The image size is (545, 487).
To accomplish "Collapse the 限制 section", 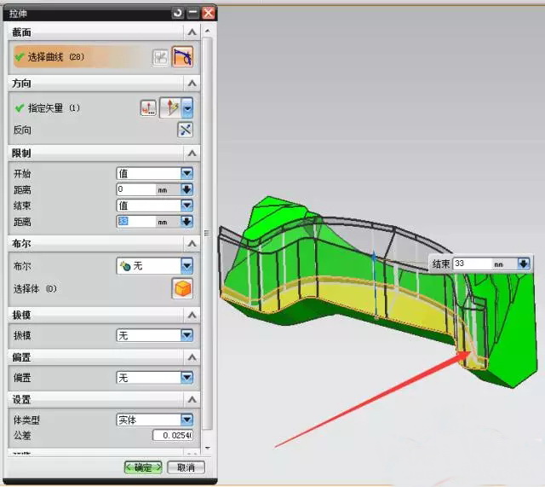I will click(x=192, y=154).
